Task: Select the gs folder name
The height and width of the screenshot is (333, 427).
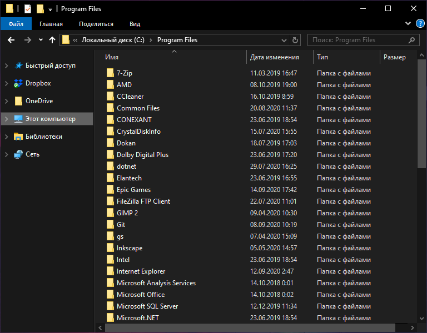Action: pos(120,237)
